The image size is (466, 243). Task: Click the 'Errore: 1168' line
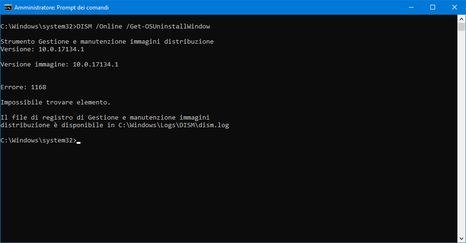click(23, 87)
